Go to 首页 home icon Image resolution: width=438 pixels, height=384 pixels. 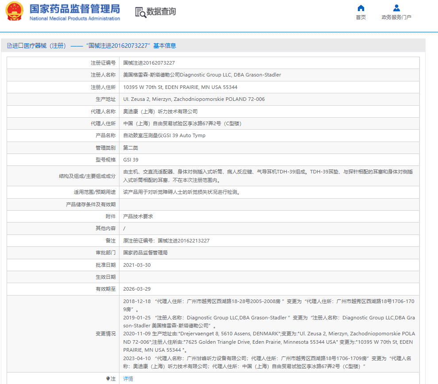click(361, 8)
